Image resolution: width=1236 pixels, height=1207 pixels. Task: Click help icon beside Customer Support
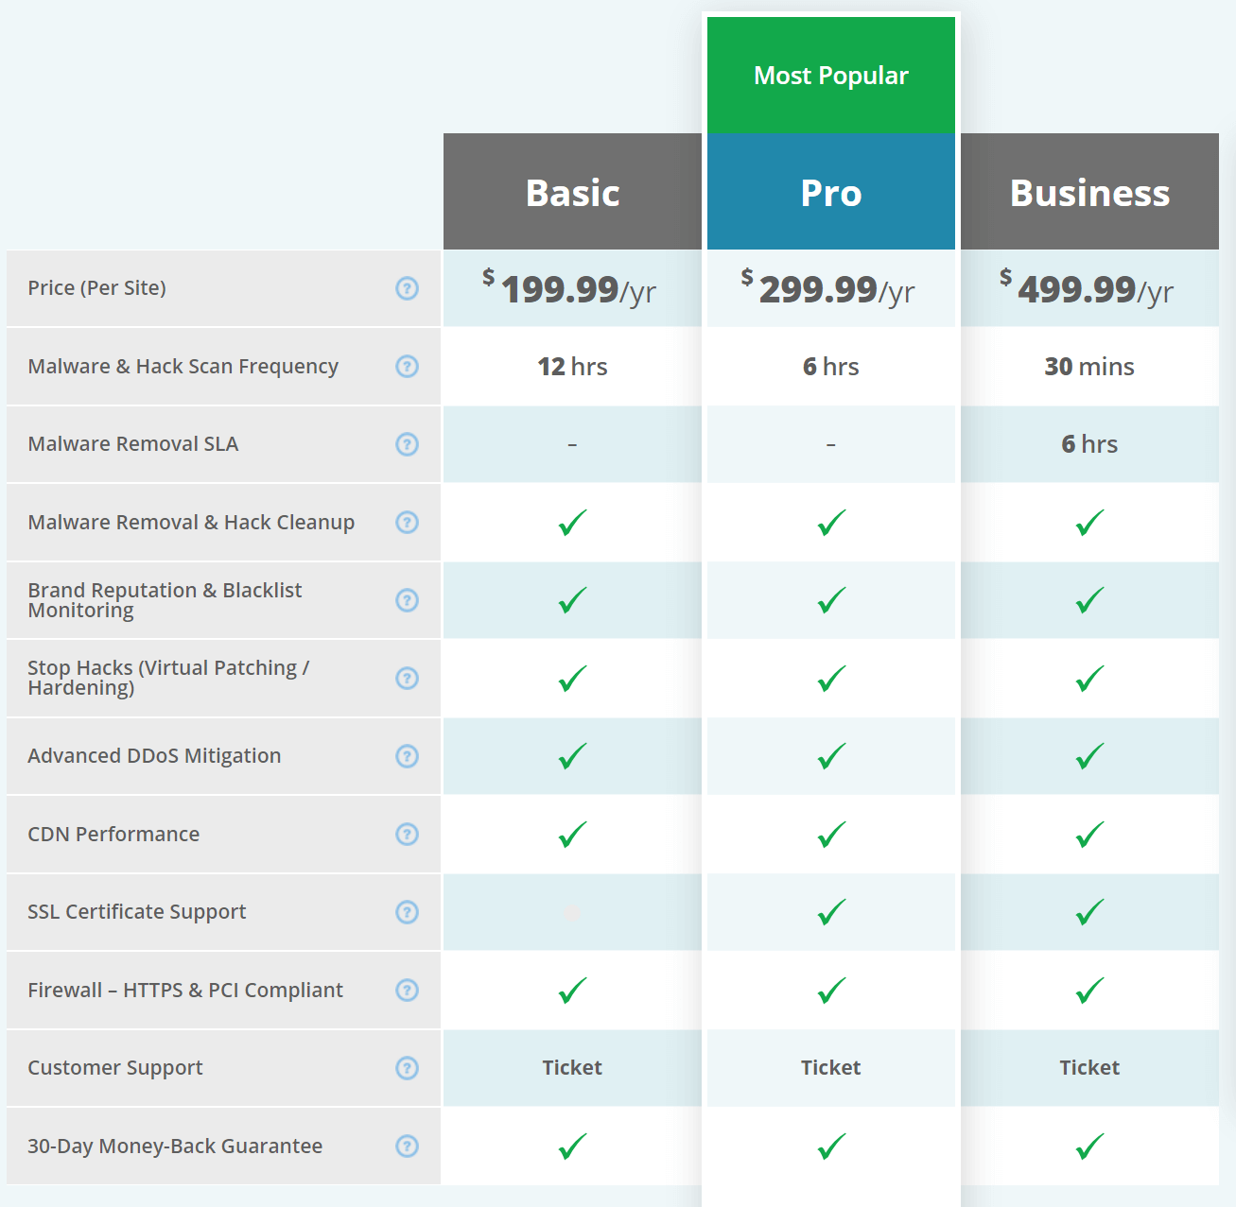click(407, 1068)
